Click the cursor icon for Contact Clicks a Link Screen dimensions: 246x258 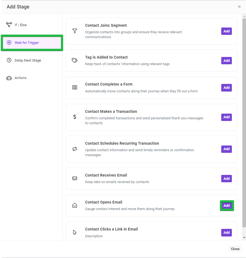point(75,232)
